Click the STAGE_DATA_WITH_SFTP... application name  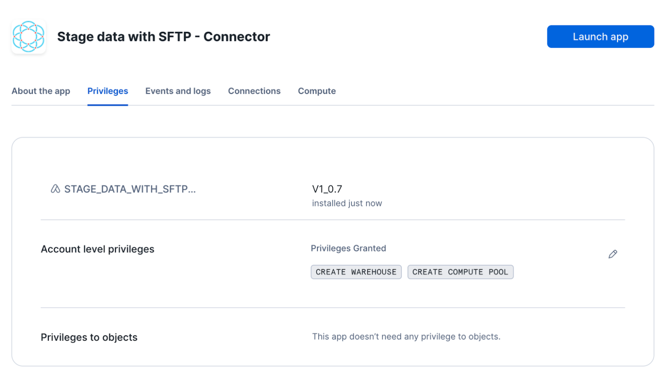pyautogui.click(x=130, y=189)
